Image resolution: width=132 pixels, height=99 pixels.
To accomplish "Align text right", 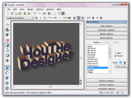I will (82, 18).
